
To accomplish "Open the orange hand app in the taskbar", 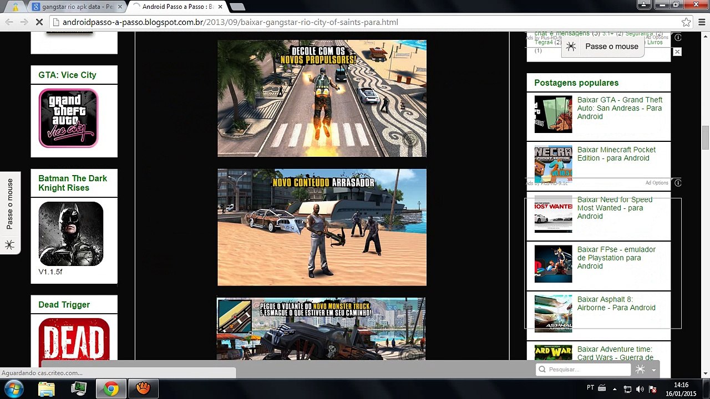I will click(143, 389).
